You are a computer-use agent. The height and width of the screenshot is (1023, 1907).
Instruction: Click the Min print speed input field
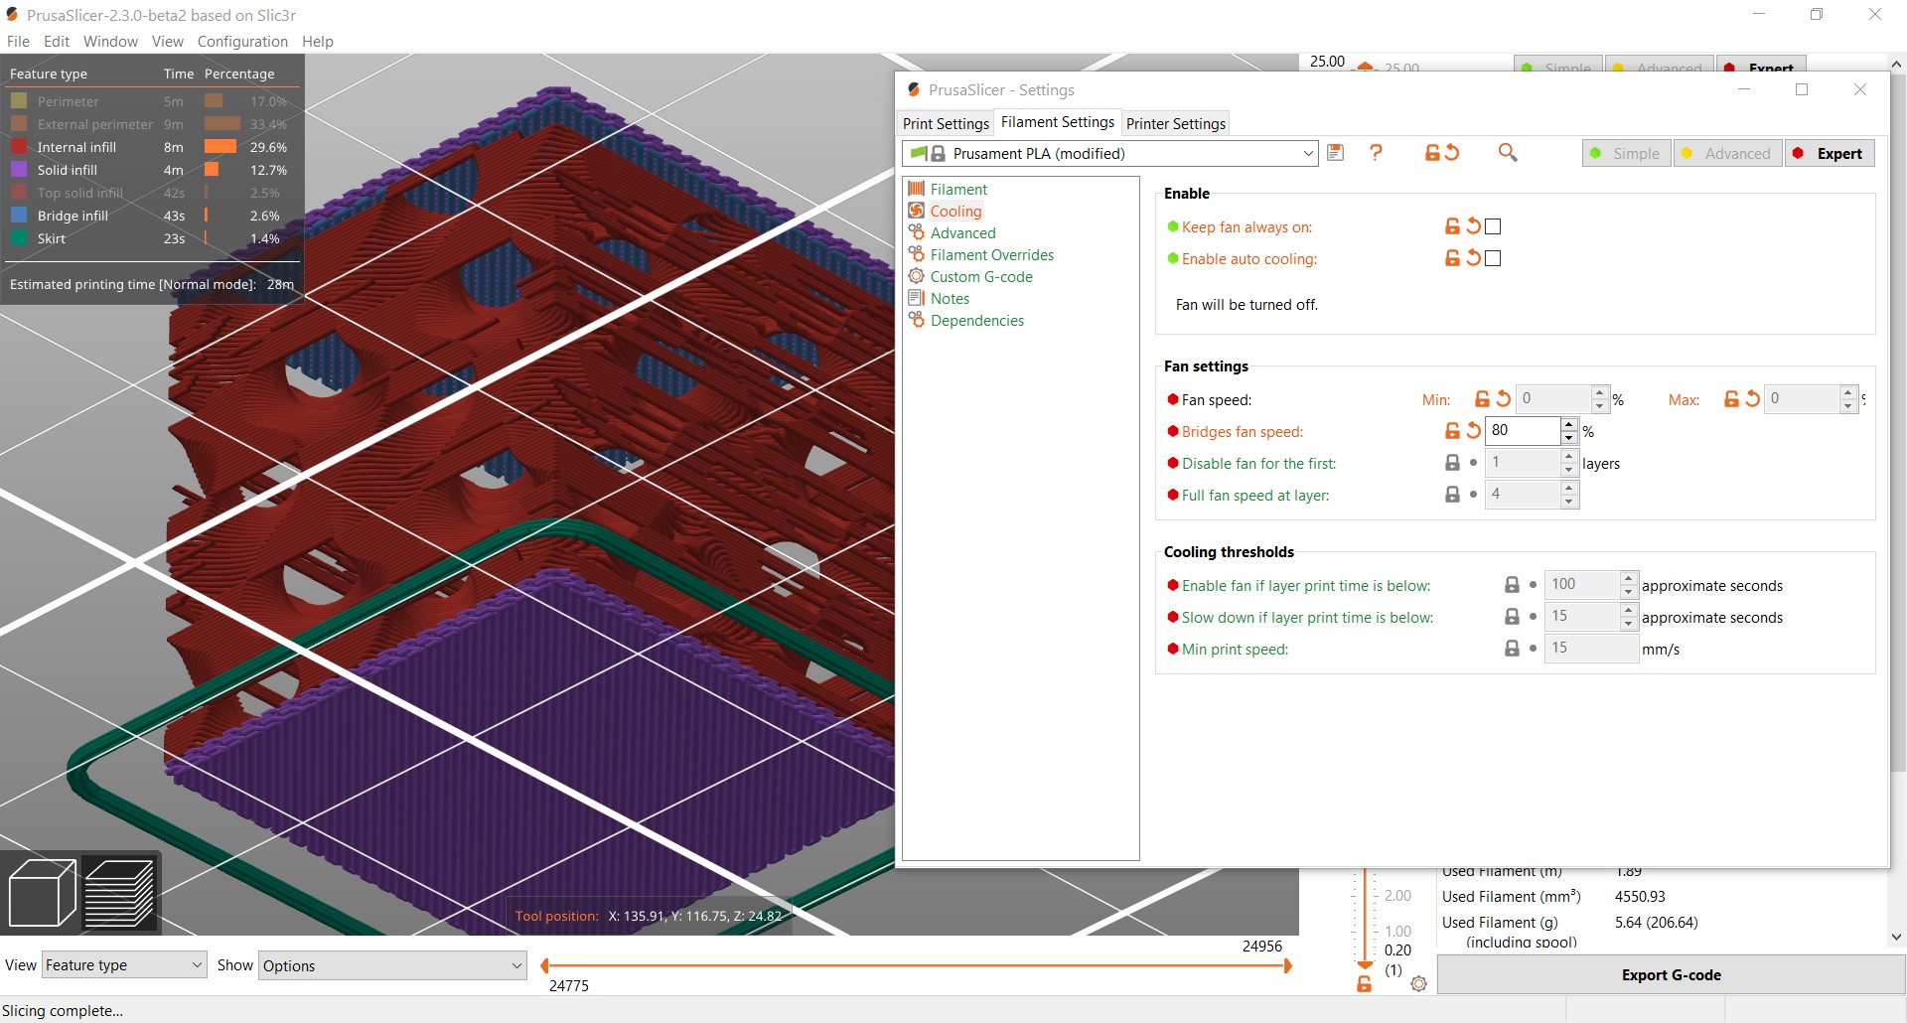point(1591,648)
